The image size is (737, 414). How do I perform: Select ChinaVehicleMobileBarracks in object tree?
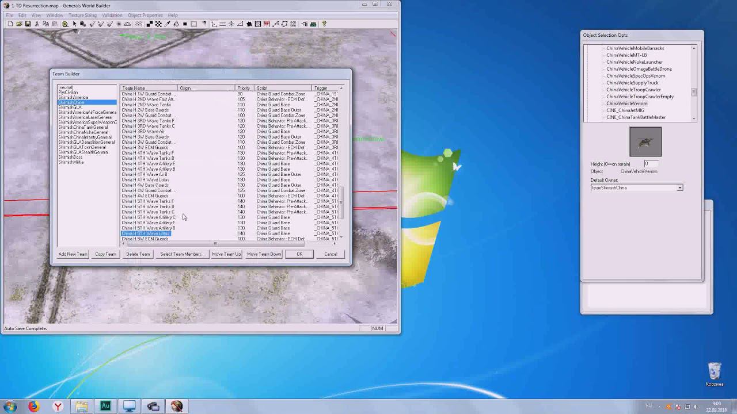(635, 48)
